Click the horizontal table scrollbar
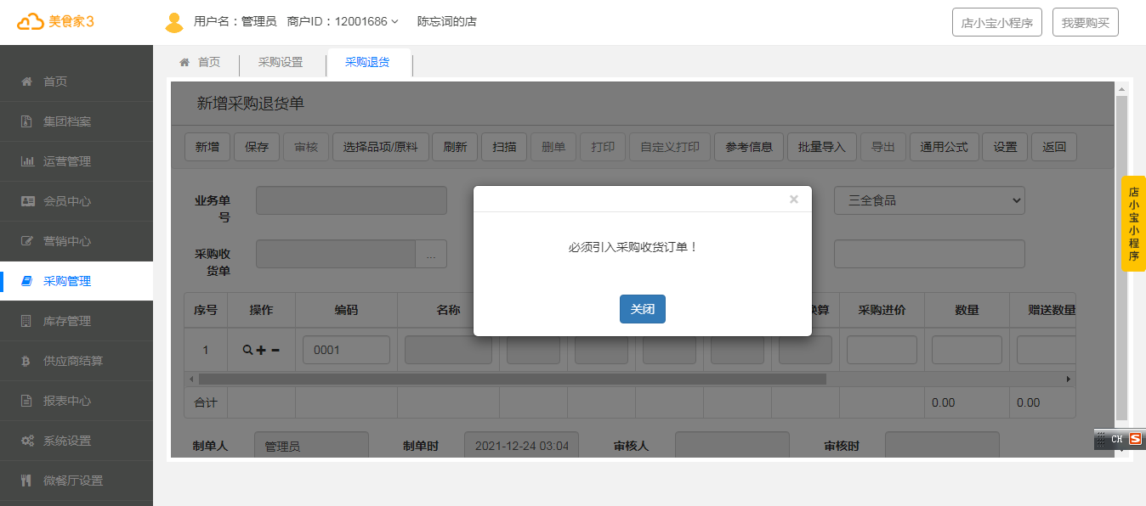Viewport: 1146px width, 506px height. (512, 379)
